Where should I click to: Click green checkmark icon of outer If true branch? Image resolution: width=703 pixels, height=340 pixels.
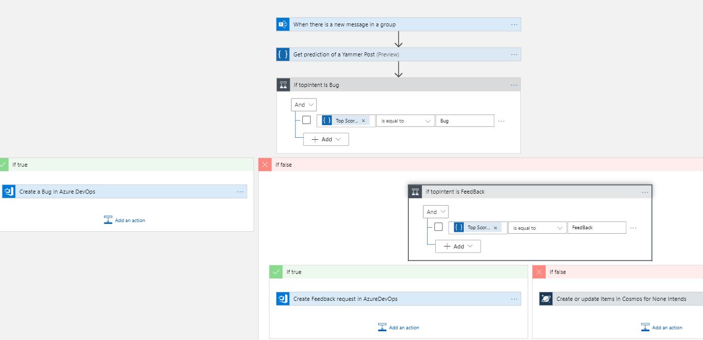pos(4,165)
